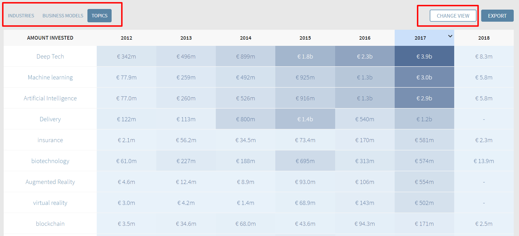This screenshot has height=236, width=519.
Task: Sort by the 2012 column header
Action: click(126, 38)
